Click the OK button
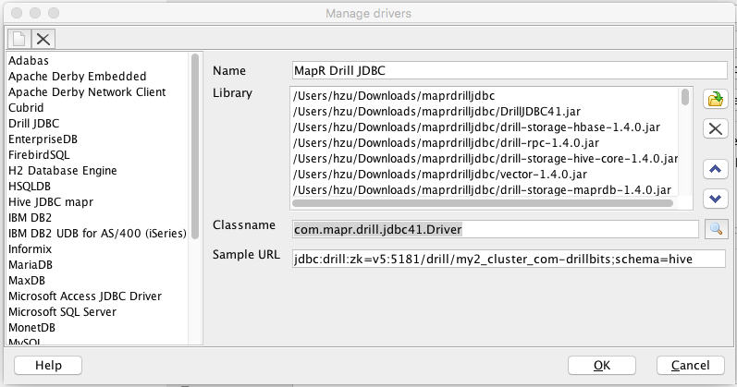 pos(602,366)
